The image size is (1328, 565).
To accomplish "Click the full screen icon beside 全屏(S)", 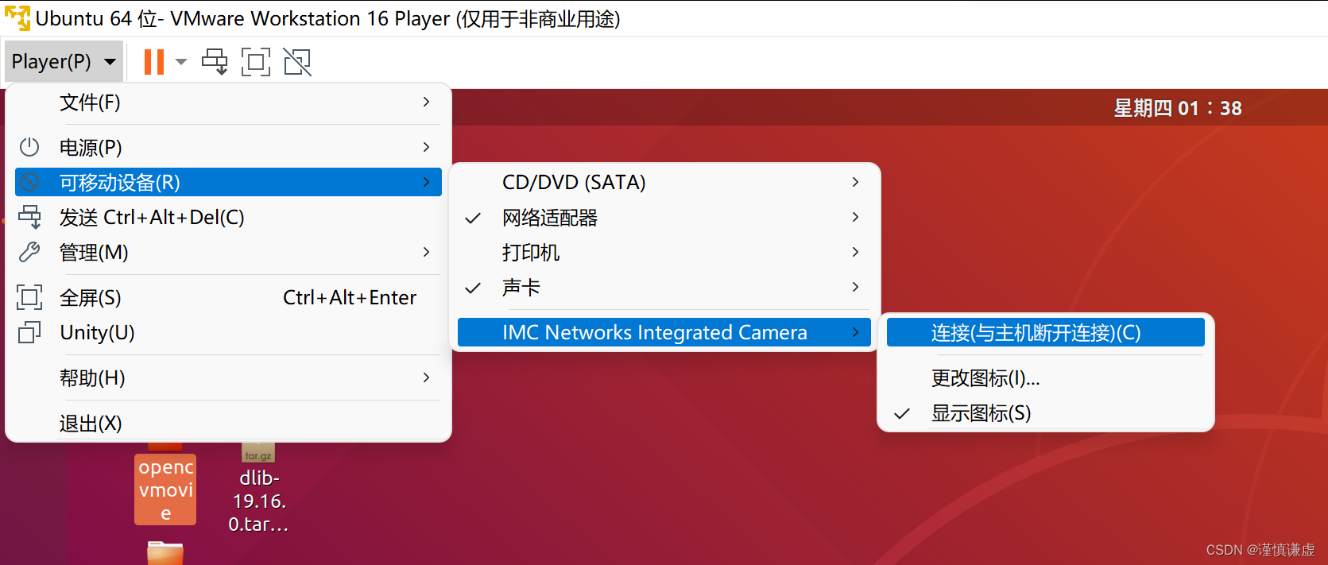I will coord(29,297).
